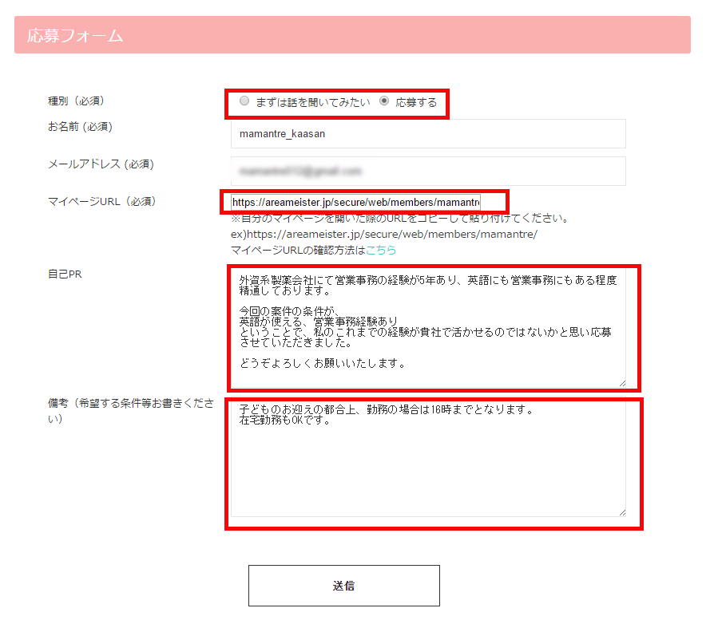Focus the メールアドレス input field
Viewport: 722px width, 620px height.
tap(427, 171)
